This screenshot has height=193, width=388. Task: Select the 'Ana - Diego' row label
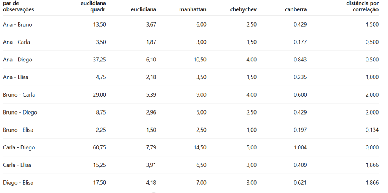17,60
